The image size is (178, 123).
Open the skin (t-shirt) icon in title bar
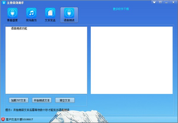click(x=154, y=2)
